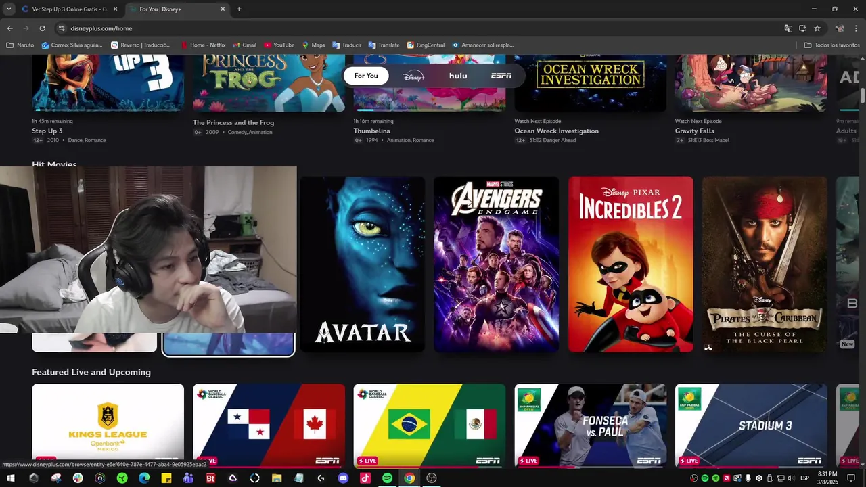Resume the Step Up 3 thumbnail
Screen dimensions: 866x487
[108, 83]
